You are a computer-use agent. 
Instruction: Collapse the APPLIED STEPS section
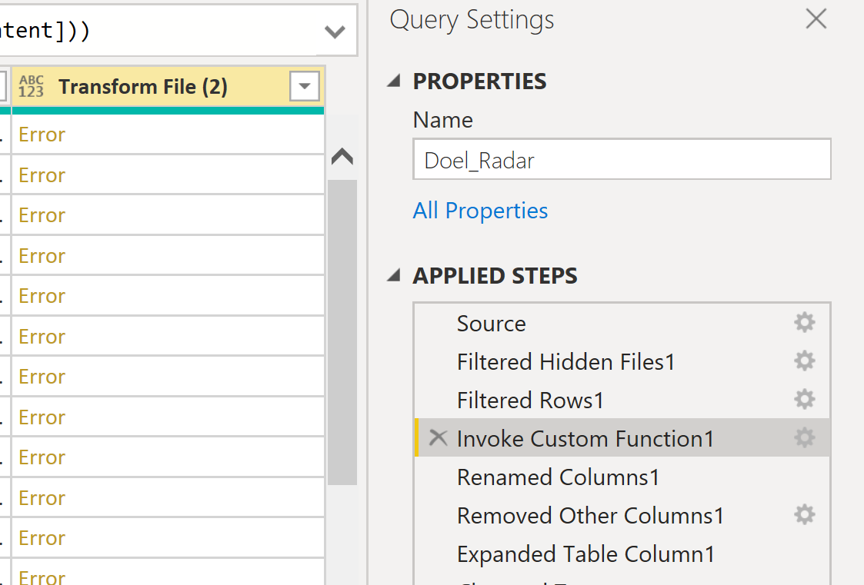pyautogui.click(x=394, y=276)
